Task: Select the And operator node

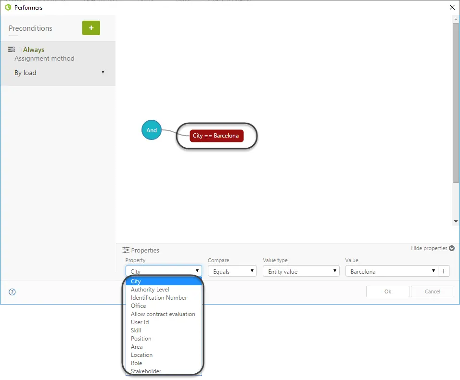Action: click(152, 130)
